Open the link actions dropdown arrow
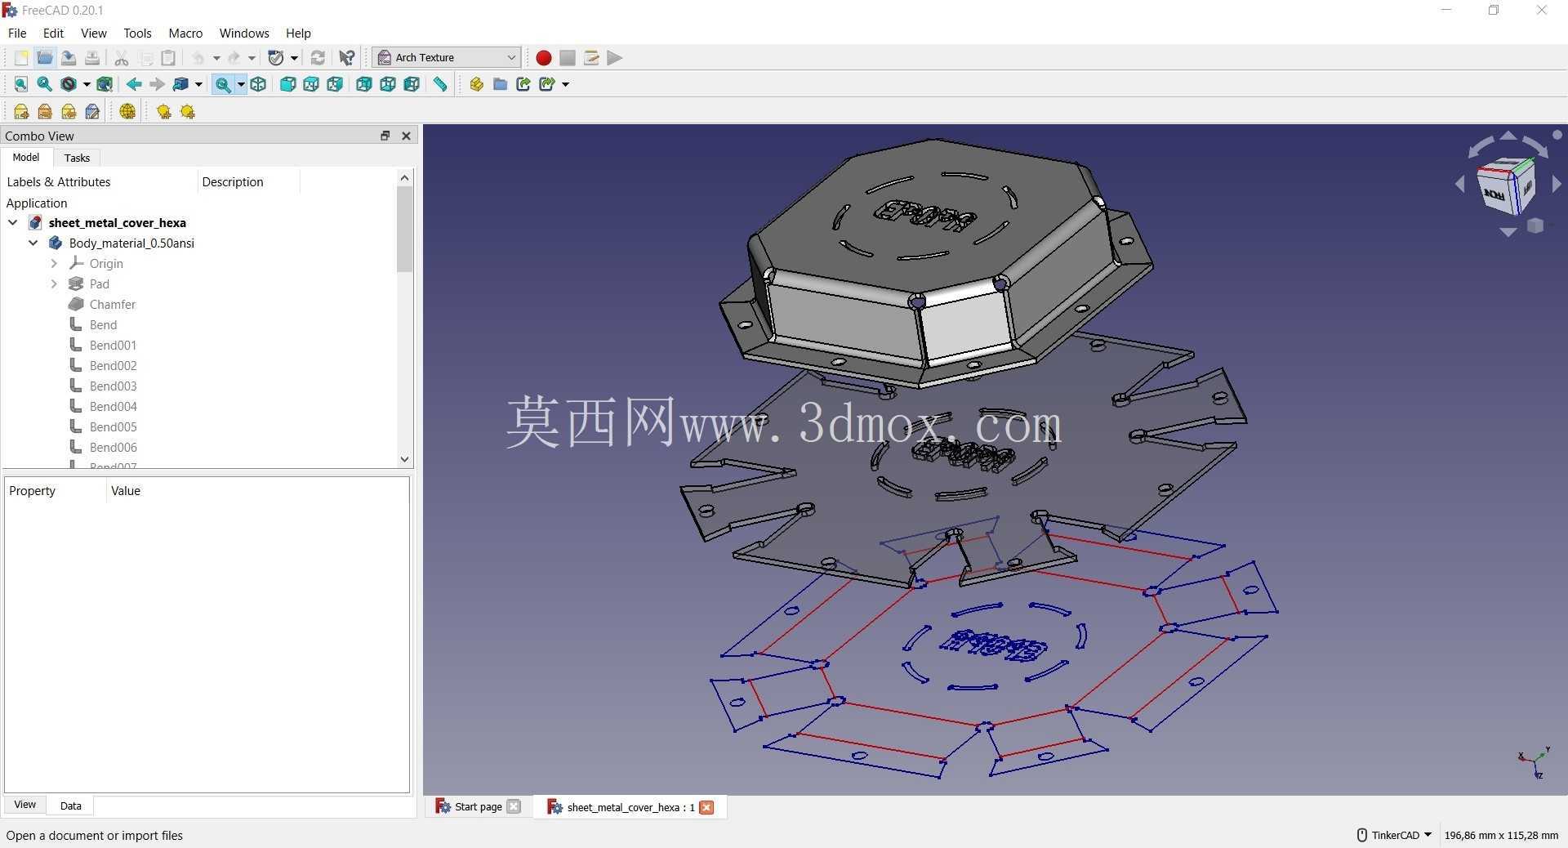1568x848 pixels. click(565, 84)
